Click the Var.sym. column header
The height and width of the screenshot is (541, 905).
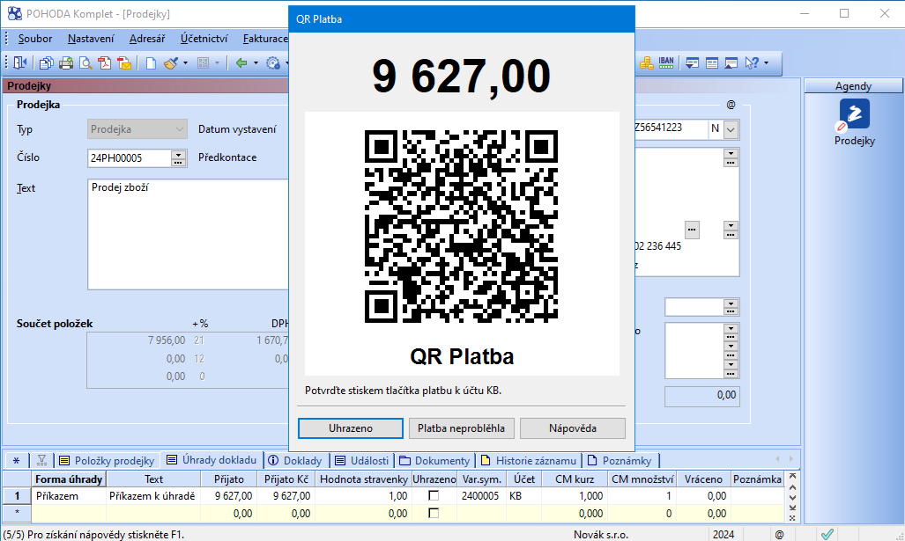point(482,479)
